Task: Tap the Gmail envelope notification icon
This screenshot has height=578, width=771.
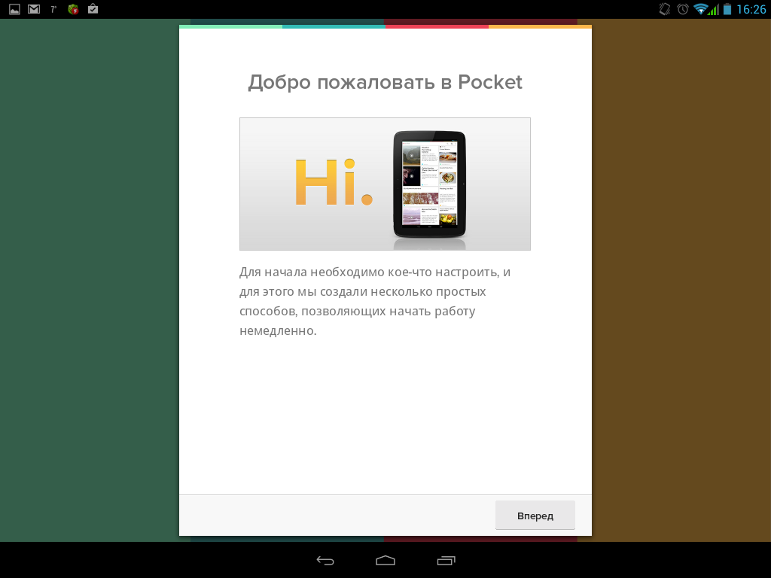Action: point(34,10)
